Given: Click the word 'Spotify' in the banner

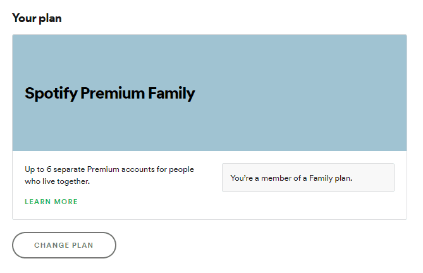Looking at the screenshot, I should [x=47, y=94].
